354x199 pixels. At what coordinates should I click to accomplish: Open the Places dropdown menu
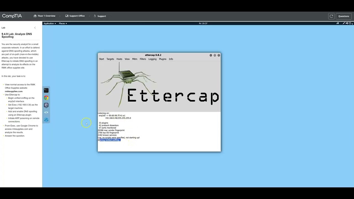(x=63, y=23)
